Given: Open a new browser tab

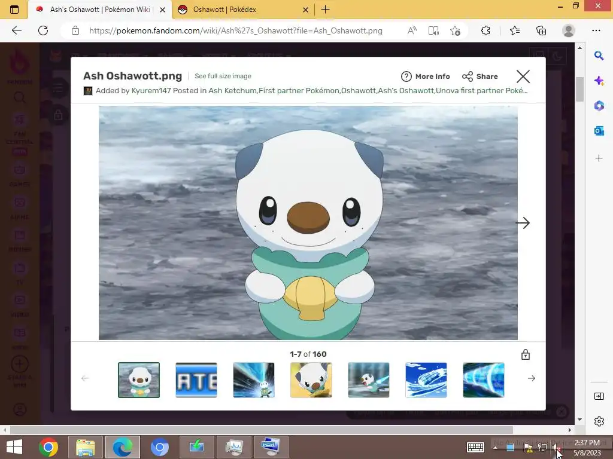Looking at the screenshot, I should click(325, 10).
